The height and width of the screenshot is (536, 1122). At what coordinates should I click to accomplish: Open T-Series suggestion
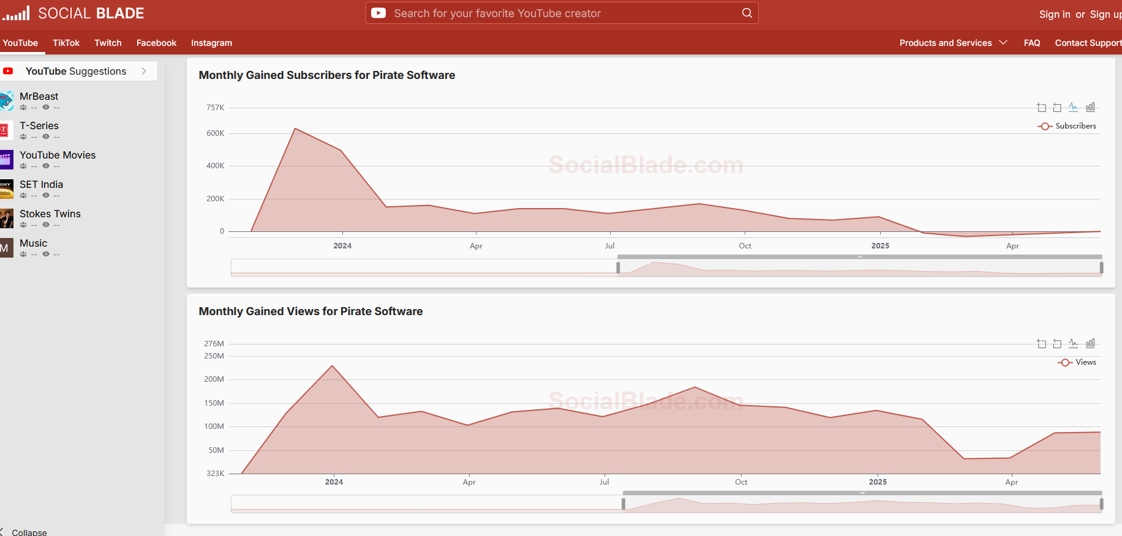coord(39,125)
